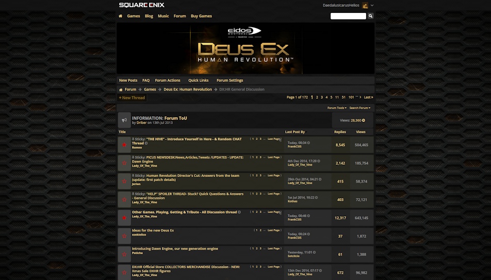This screenshot has height=280, width=491.
Task: Open the Forum ToU announcement
Action: tap(175, 118)
